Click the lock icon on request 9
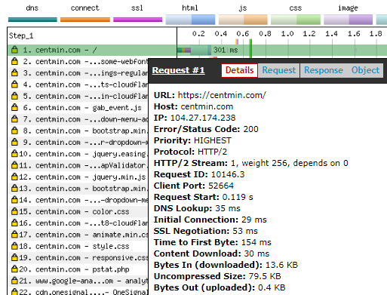The width and height of the screenshot is (387, 295). 15,142
